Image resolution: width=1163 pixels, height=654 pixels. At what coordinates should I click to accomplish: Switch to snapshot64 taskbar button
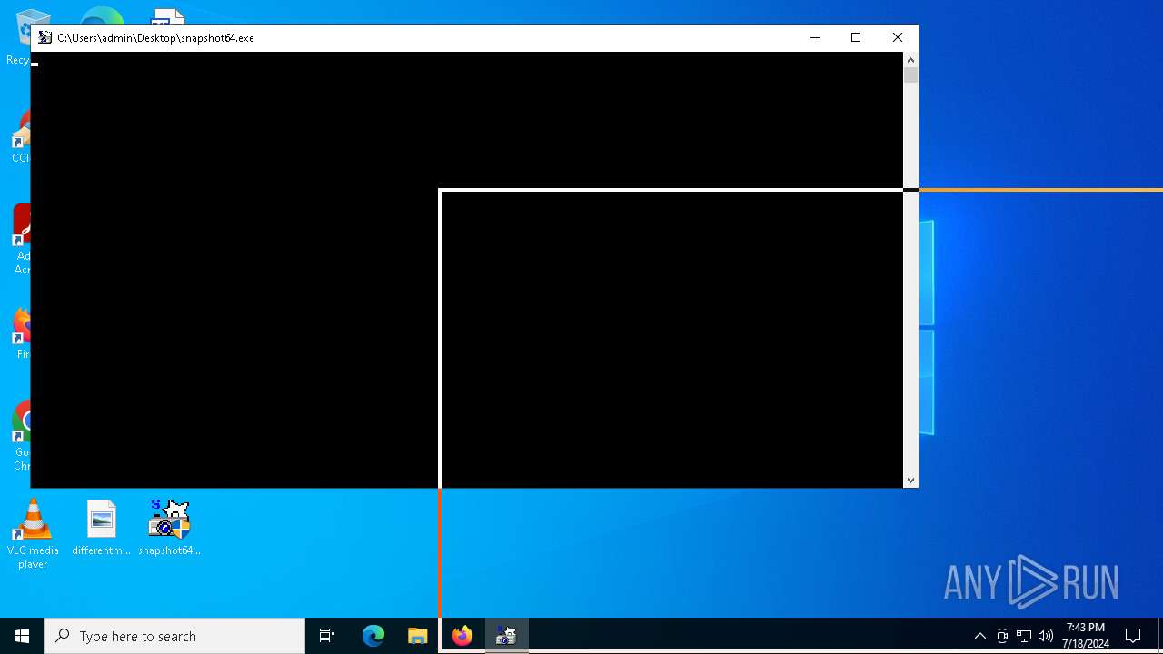pos(506,636)
